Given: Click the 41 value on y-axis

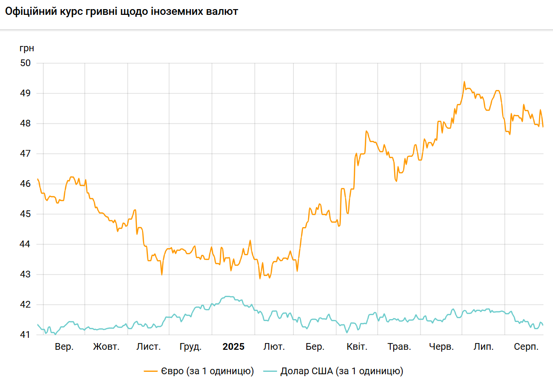Looking at the screenshot, I should [x=25, y=335].
